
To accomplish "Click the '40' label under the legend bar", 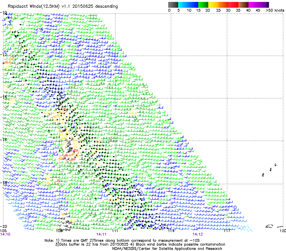I will 248,10.
